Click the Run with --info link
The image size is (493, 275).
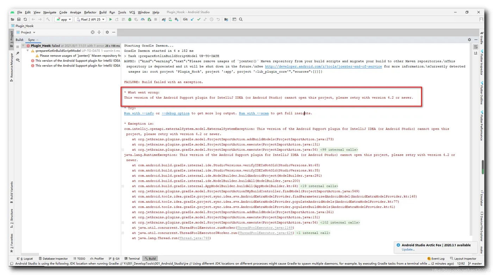point(139,113)
